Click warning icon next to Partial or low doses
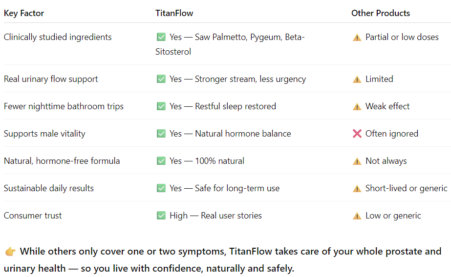 coord(357,37)
